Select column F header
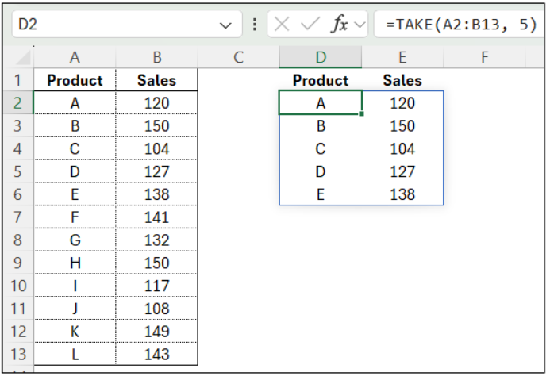 point(484,57)
